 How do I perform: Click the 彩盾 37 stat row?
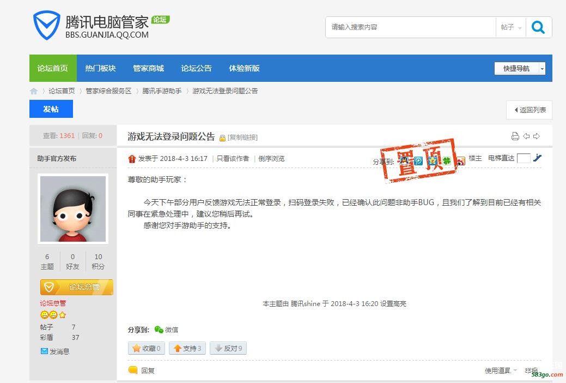(59, 337)
